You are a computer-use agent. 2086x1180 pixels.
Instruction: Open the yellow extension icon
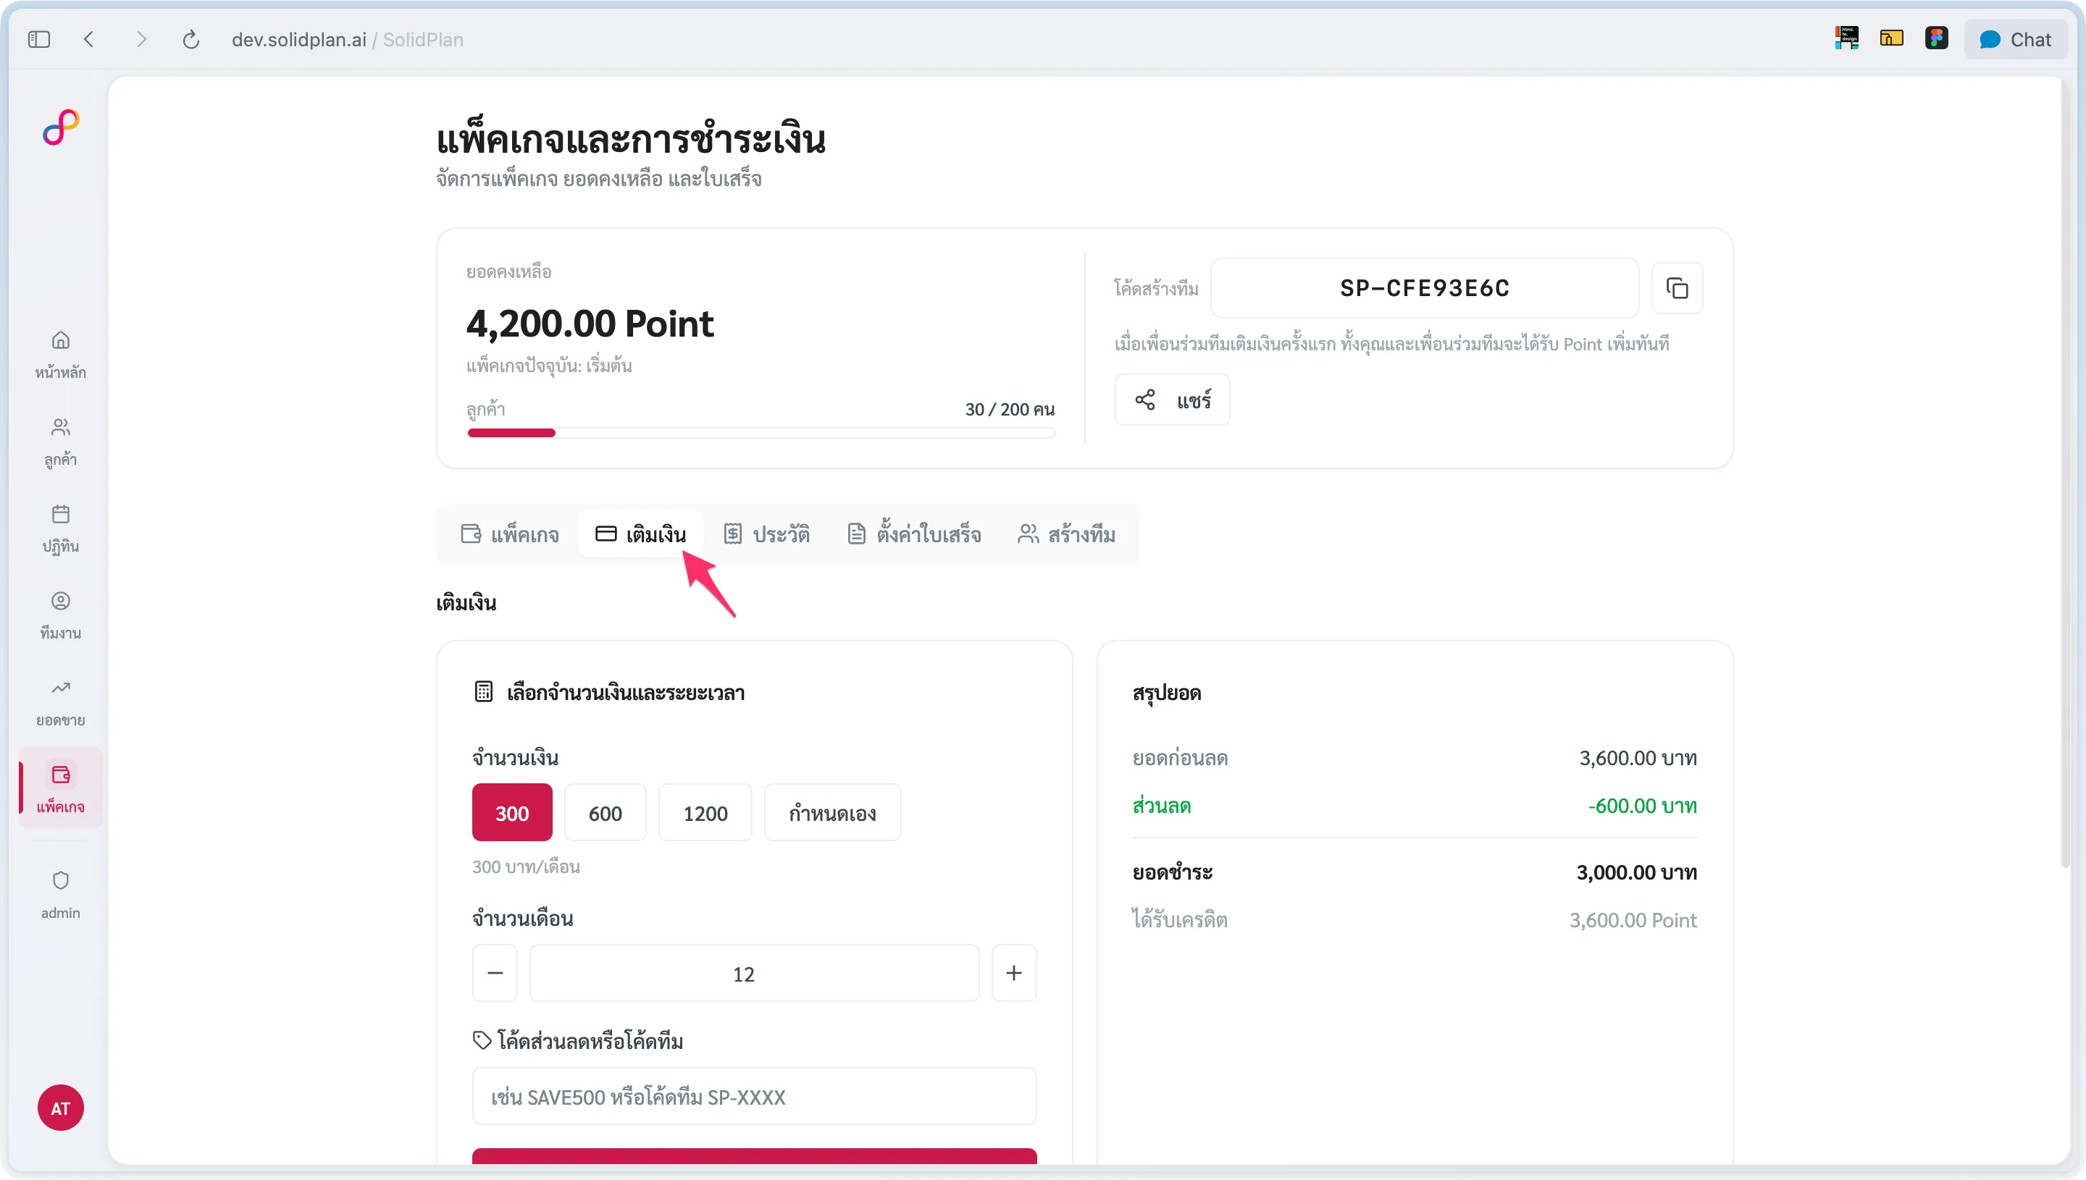coord(1891,38)
